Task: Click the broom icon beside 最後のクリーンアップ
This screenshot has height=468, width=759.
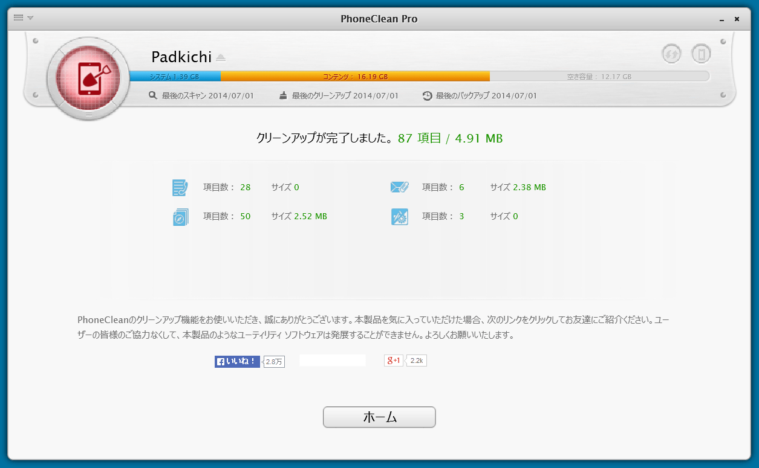Action: [283, 95]
